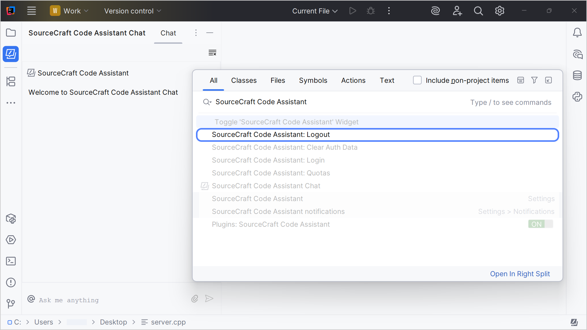The image size is (587, 330).
Task: Run the current file with the Run icon
Action: (353, 11)
